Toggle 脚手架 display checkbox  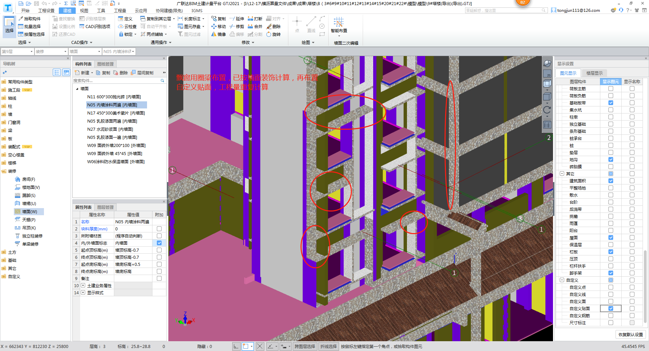610,273
